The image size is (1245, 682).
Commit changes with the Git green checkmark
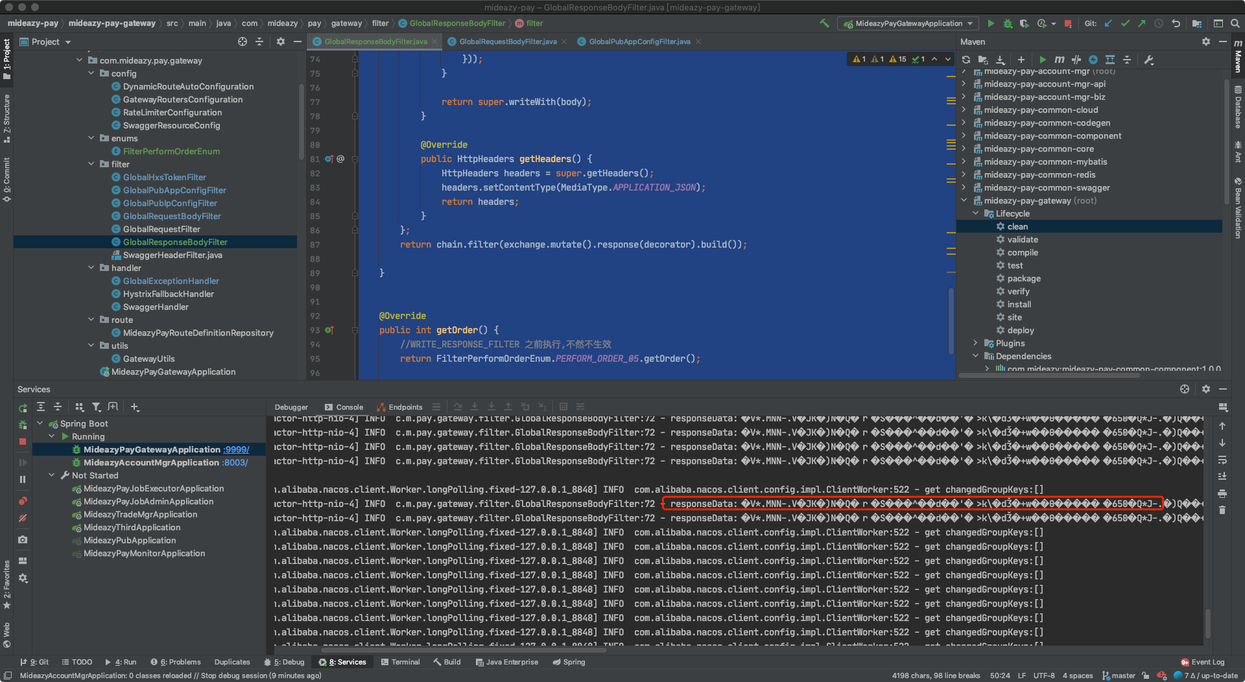click(1125, 23)
